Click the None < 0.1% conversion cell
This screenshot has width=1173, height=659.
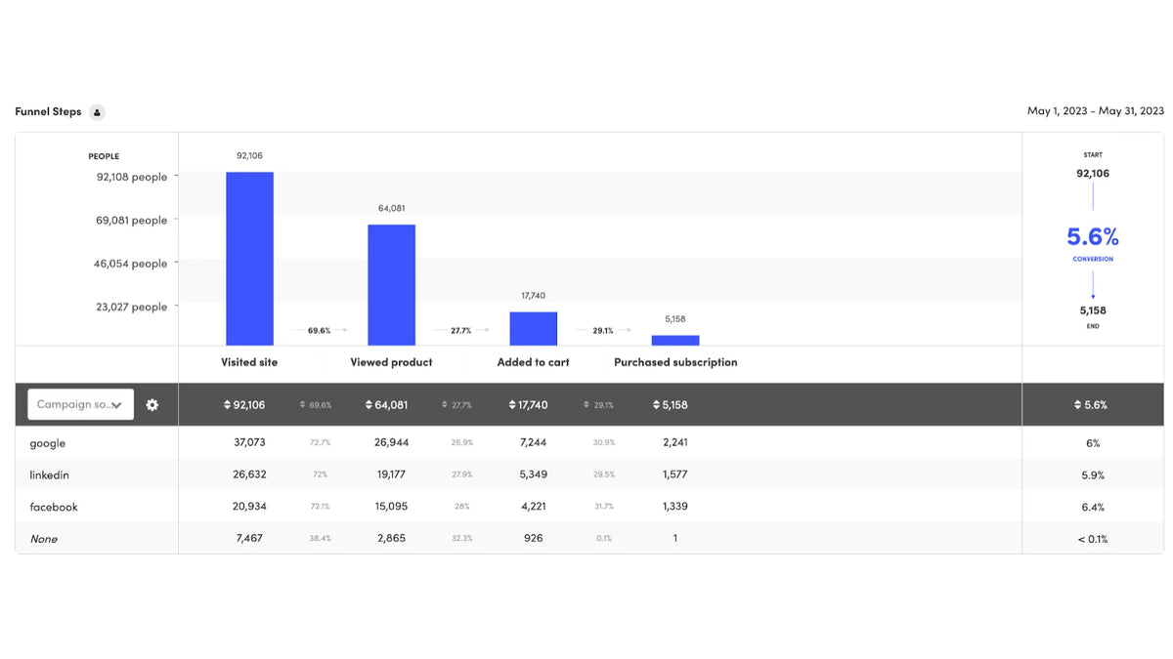[x=1092, y=539]
